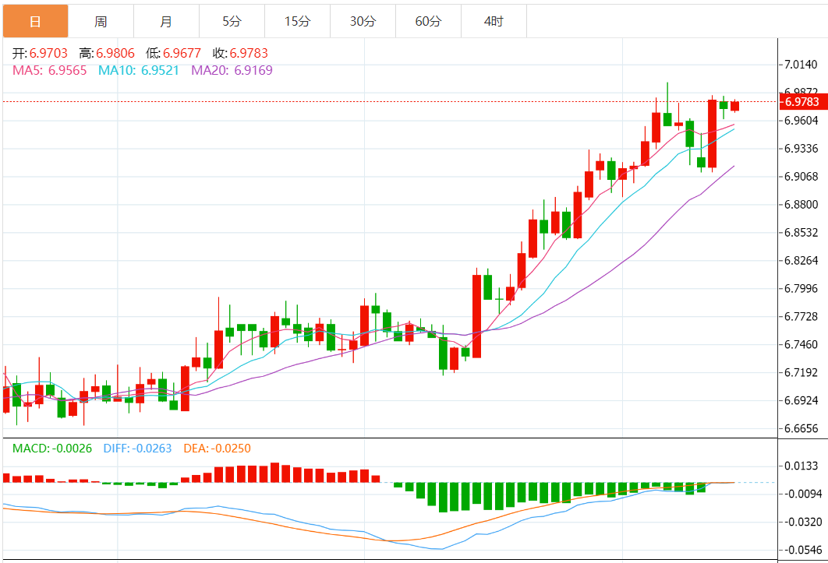
Task: Click the latest red candlestick on the right
Action: (734, 106)
